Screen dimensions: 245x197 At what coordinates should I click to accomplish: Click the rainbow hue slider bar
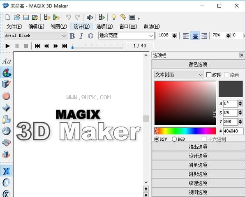tap(185, 131)
